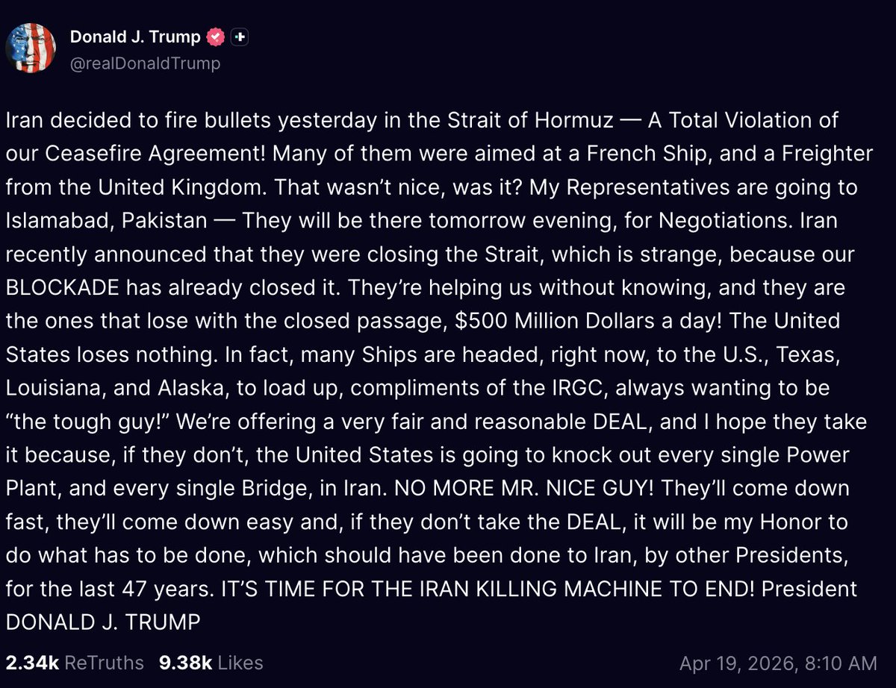Open the @realDonaldTrump handle link
896x688 pixels.
(x=145, y=63)
